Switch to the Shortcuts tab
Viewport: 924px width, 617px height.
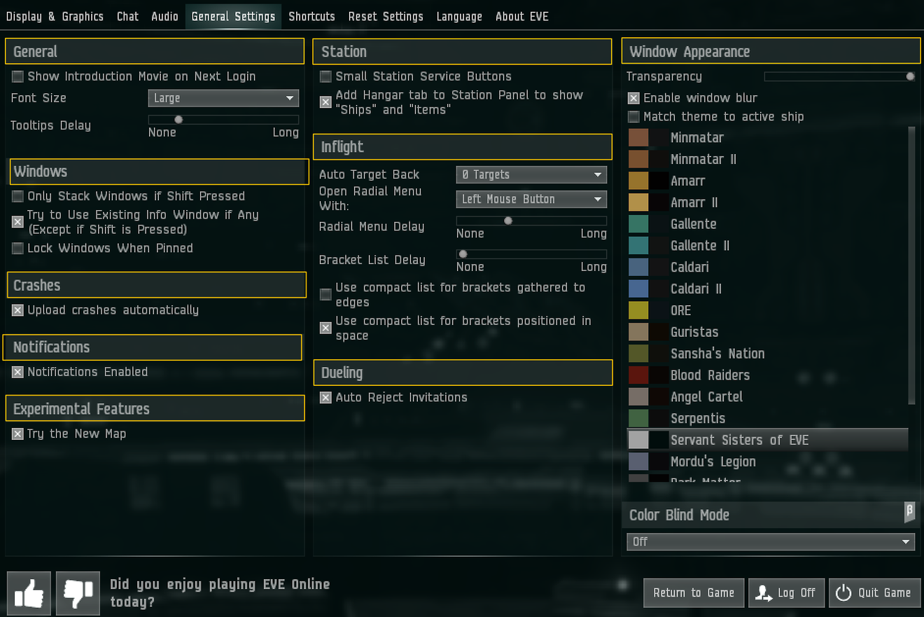click(311, 16)
